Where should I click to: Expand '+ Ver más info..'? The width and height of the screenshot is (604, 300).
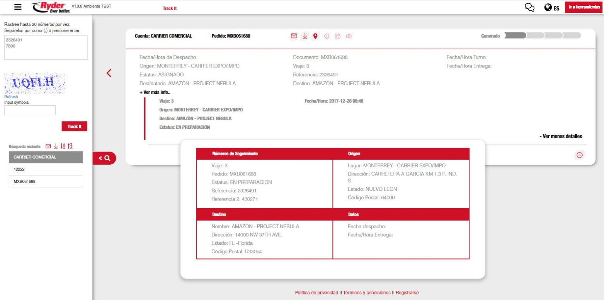pos(155,93)
